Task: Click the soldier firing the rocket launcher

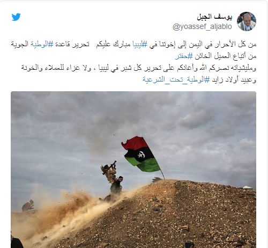Action: 109,172
